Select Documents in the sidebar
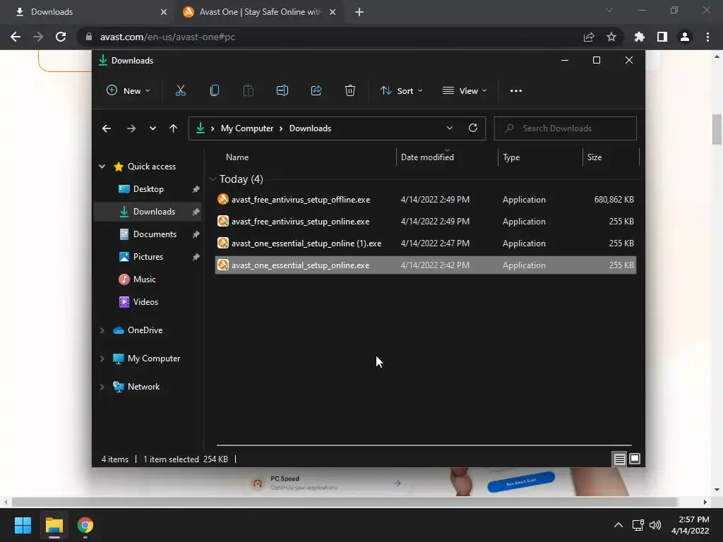This screenshot has height=542, width=723. click(x=148, y=234)
